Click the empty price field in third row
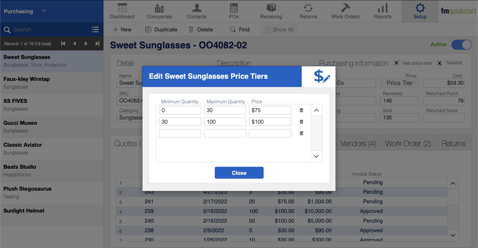This screenshot has width=478, height=248. (x=270, y=133)
